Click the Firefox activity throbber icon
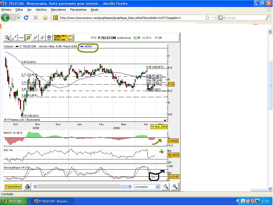The image size is (273, 205). [269, 10]
